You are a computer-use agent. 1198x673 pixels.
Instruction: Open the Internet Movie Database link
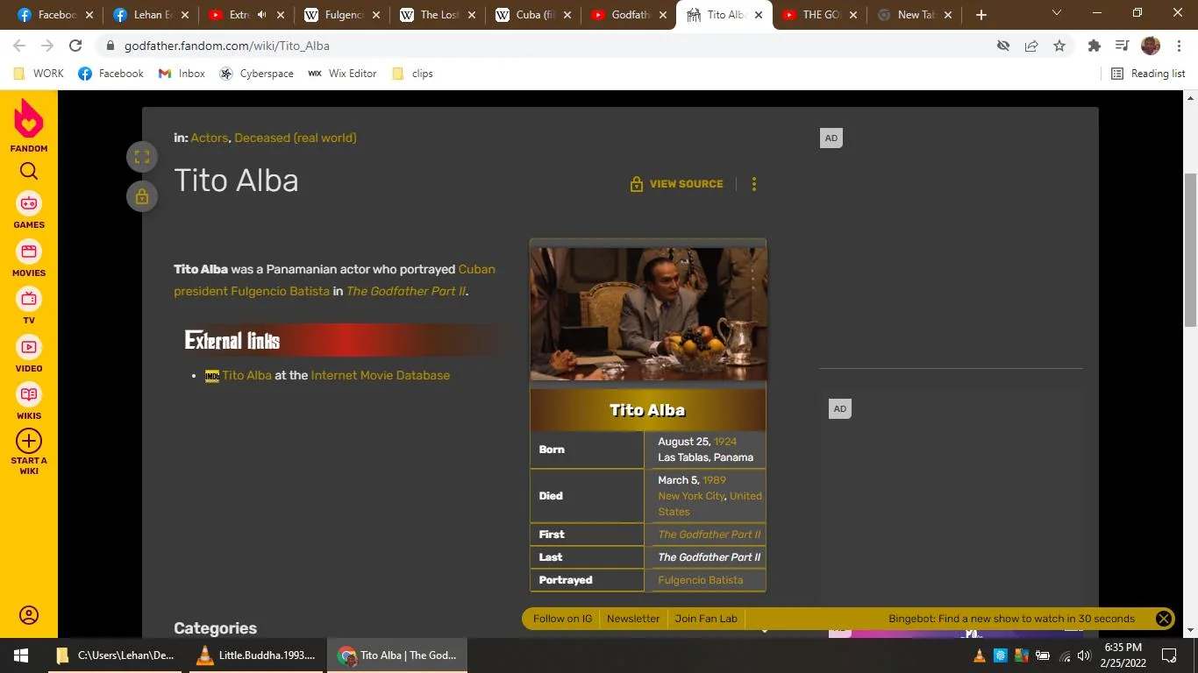[x=381, y=375]
